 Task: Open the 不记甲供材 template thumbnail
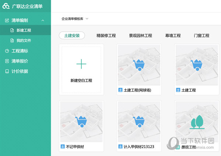[x=81, y=121]
